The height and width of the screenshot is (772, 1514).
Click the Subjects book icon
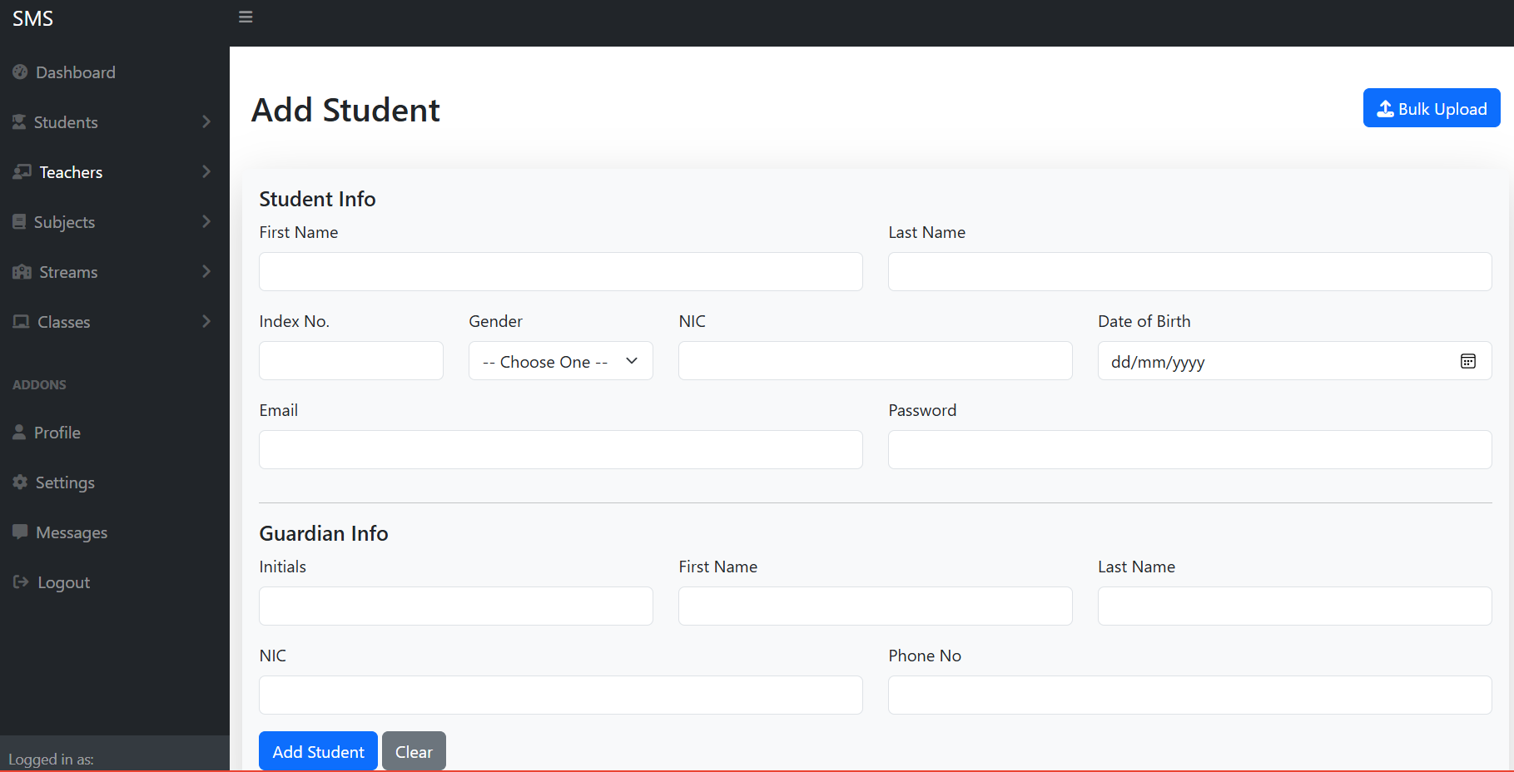click(x=19, y=221)
